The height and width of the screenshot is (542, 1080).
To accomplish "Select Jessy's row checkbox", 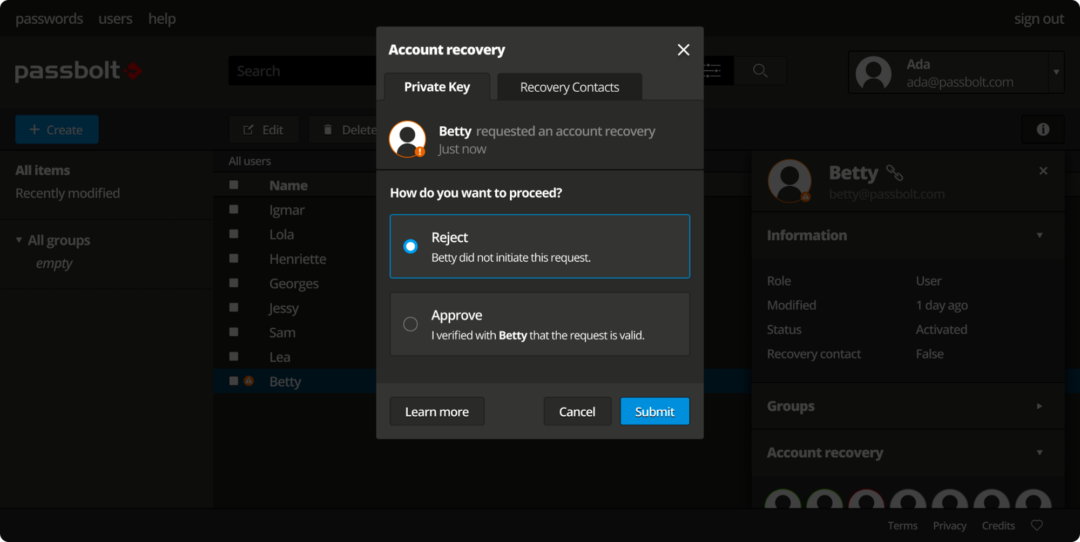I will click(234, 308).
